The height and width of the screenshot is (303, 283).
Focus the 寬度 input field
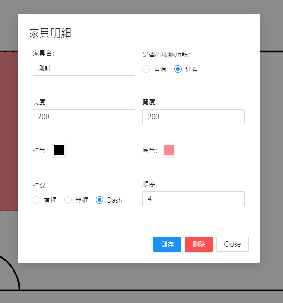(194, 117)
